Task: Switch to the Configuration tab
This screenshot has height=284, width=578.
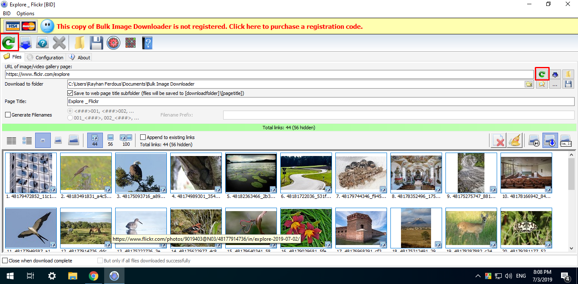Action: (x=45, y=57)
